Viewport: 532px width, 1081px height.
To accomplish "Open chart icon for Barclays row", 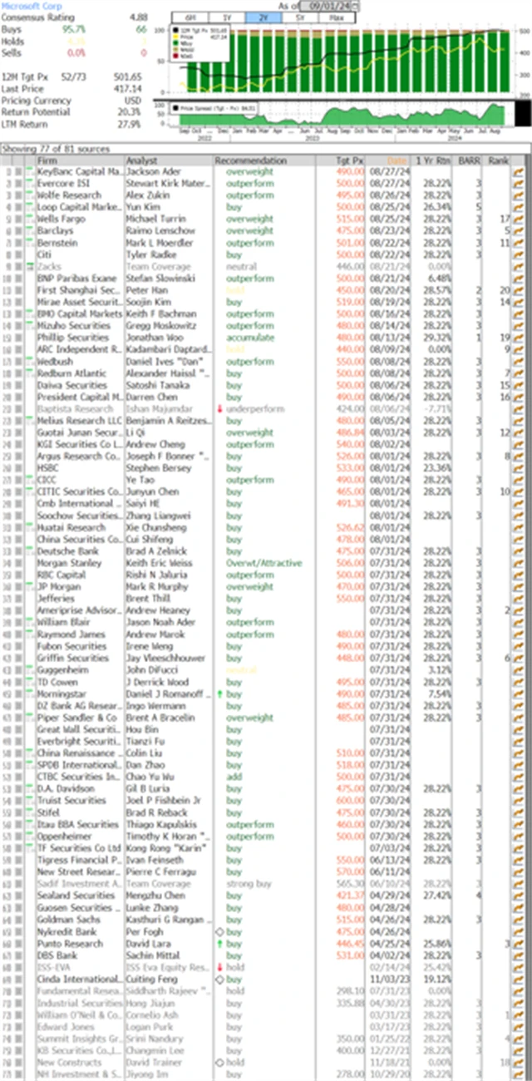I will tap(520, 231).
